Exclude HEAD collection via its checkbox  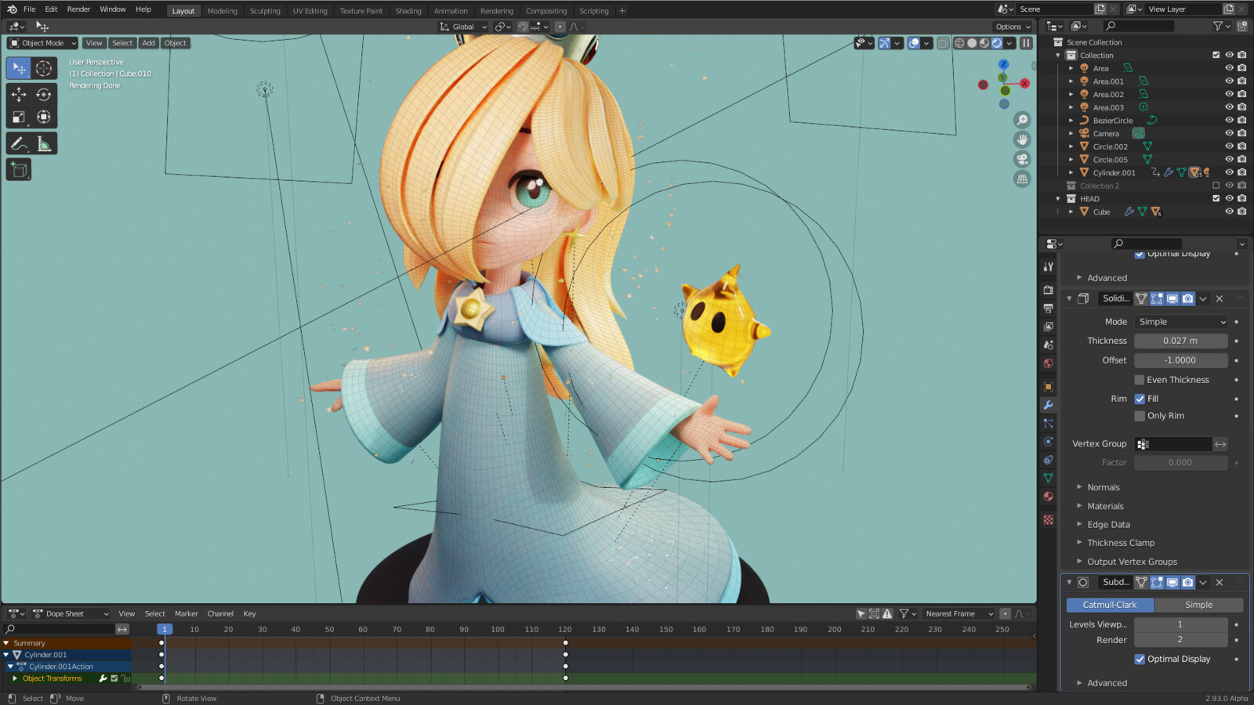coord(1216,199)
